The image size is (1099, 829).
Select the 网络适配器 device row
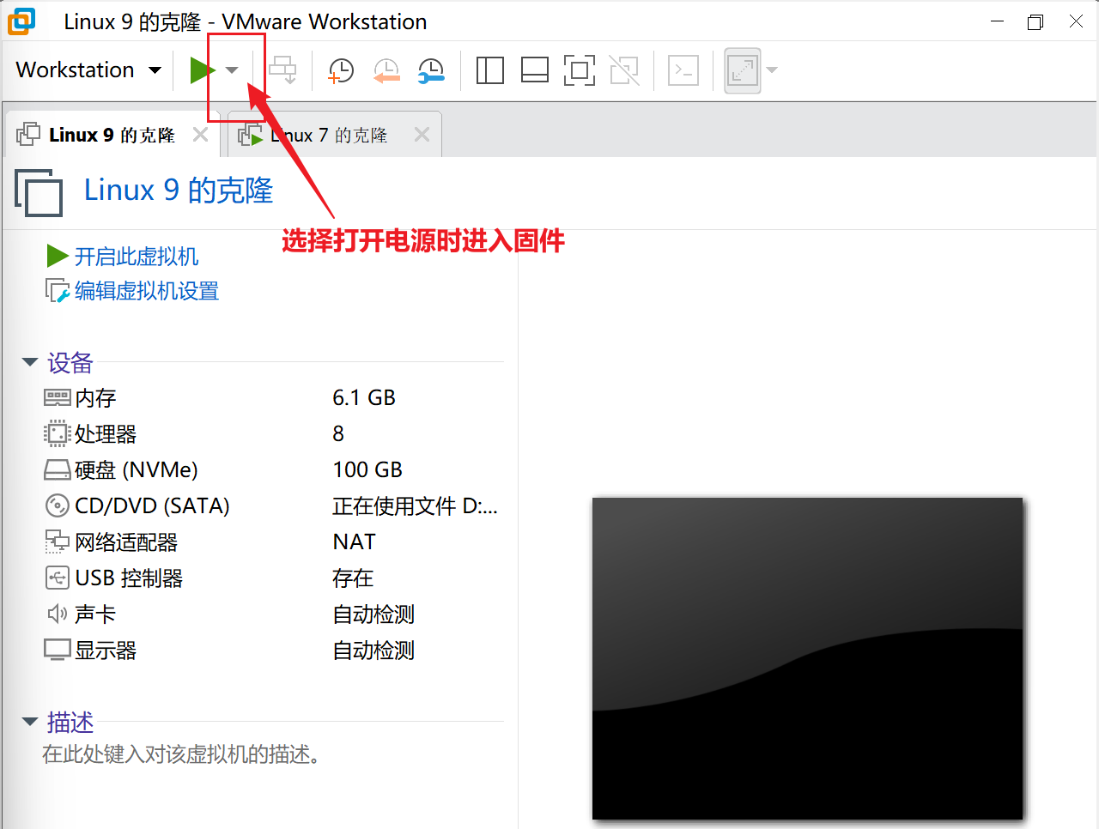(x=272, y=542)
